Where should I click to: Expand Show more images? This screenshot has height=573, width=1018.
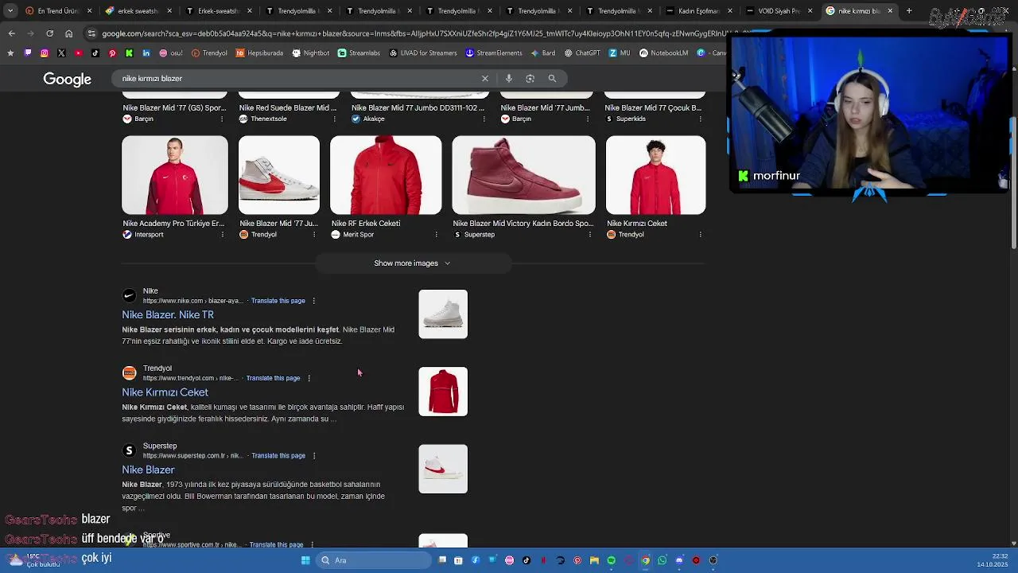point(412,263)
